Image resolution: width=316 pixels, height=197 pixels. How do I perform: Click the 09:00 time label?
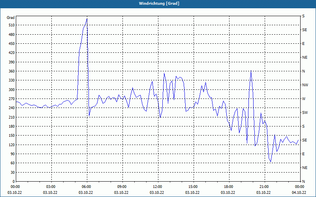coord(122,187)
